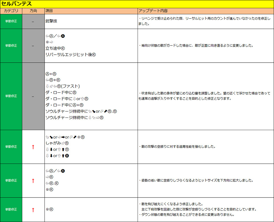This screenshot has height=222, width=274.
Task: Click the ダウン状態の敵 note in last row
Action: coord(188,215)
